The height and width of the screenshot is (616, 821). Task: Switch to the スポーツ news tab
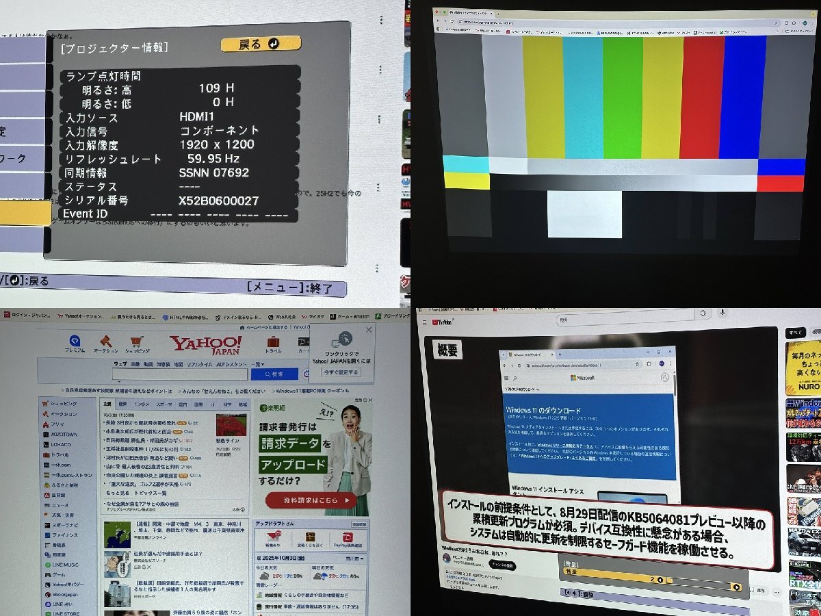pyautogui.click(x=163, y=405)
